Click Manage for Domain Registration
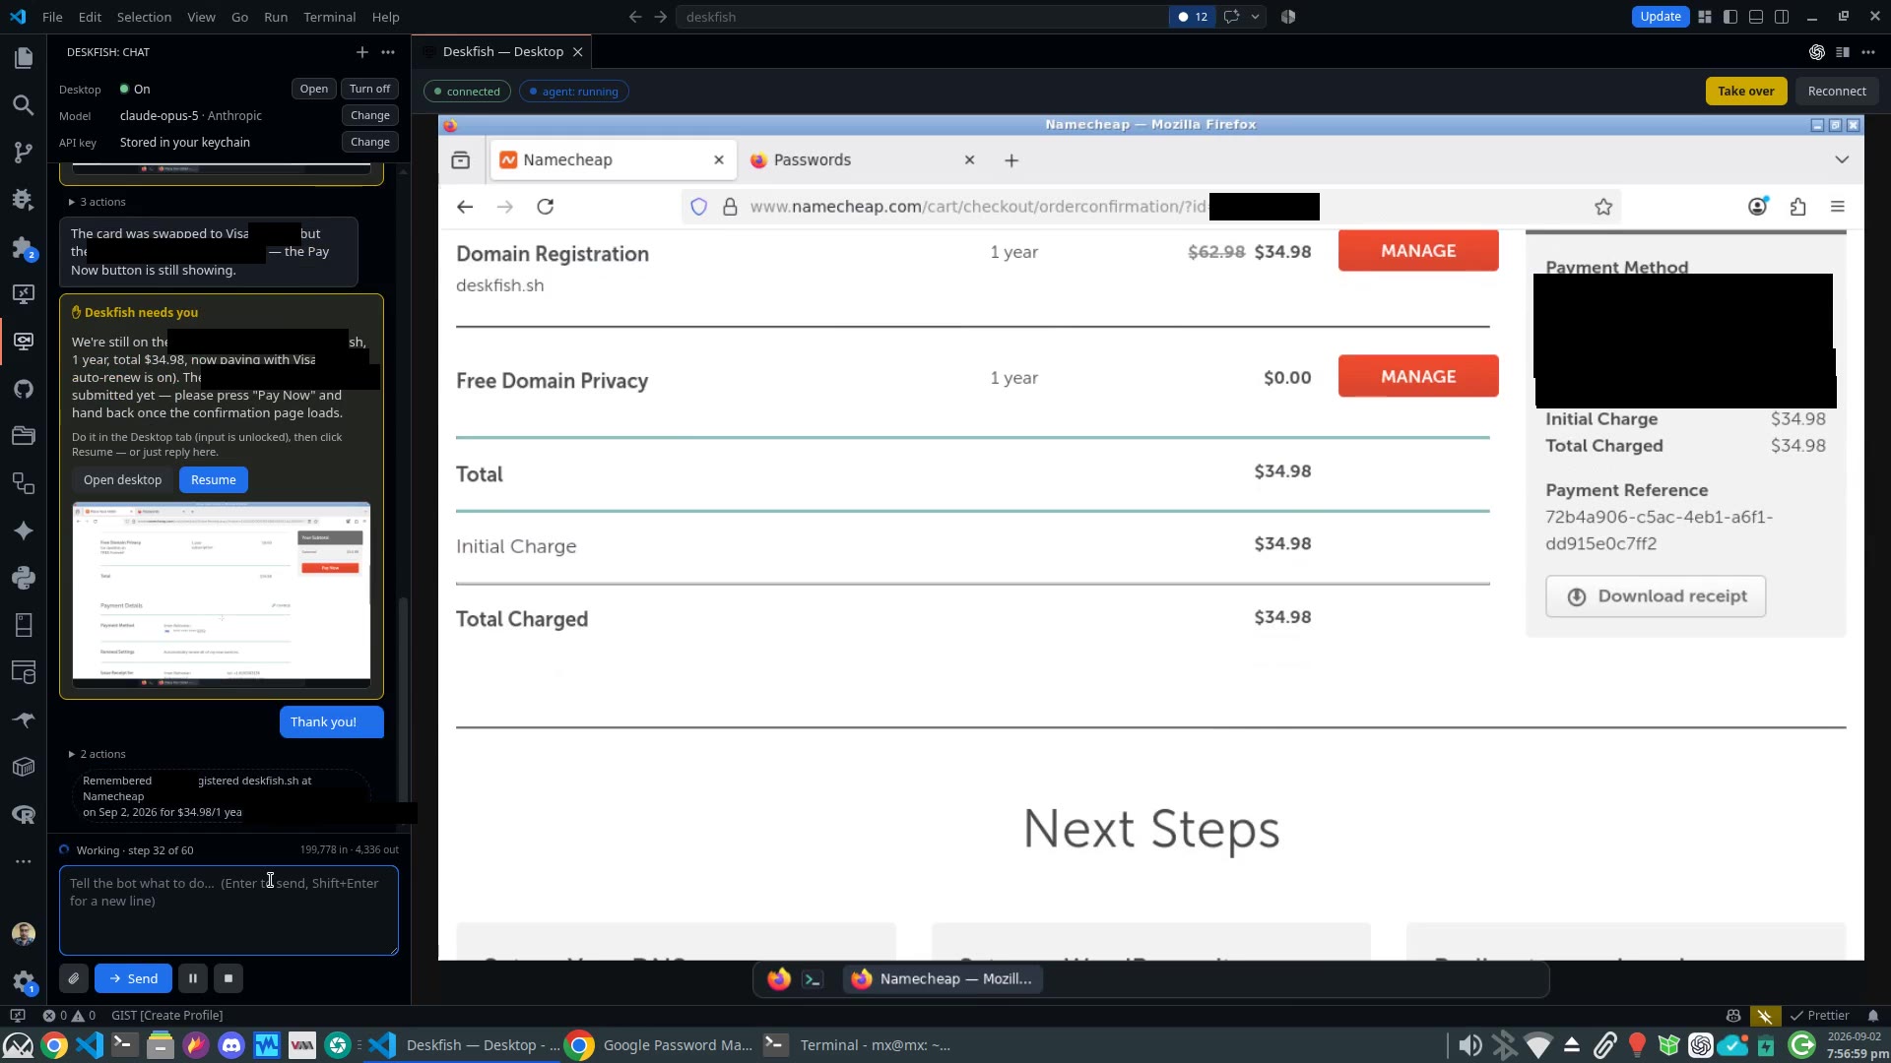1891x1063 pixels. pyautogui.click(x=1418, y=251)
